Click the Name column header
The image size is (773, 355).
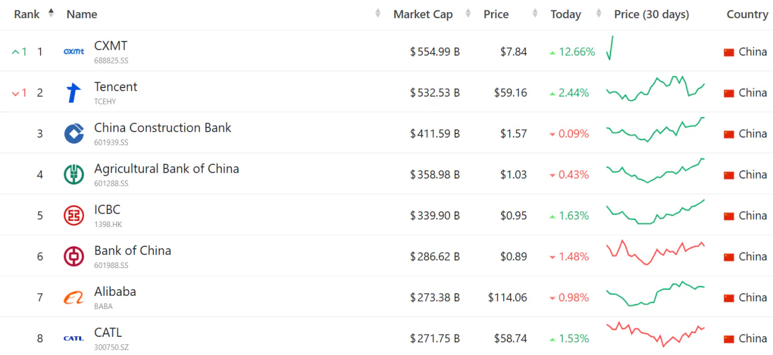[82, 14]
